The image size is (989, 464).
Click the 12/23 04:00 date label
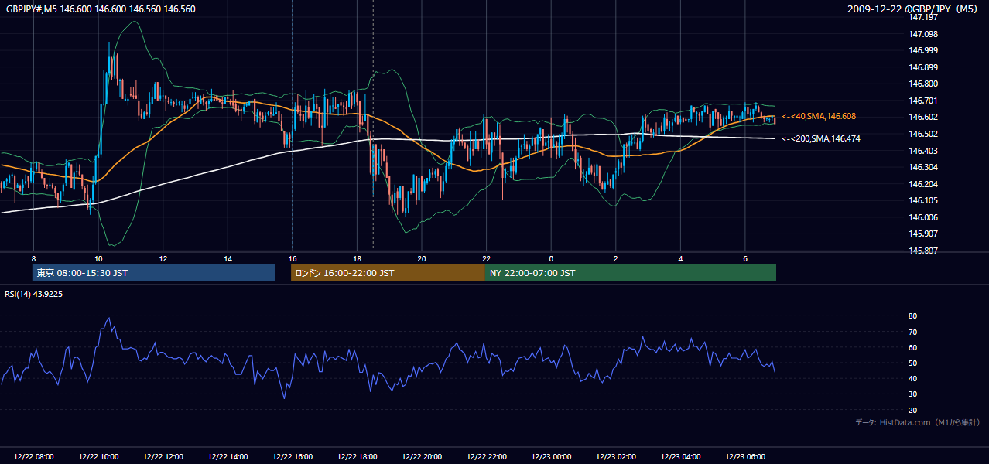pos(680,457)
